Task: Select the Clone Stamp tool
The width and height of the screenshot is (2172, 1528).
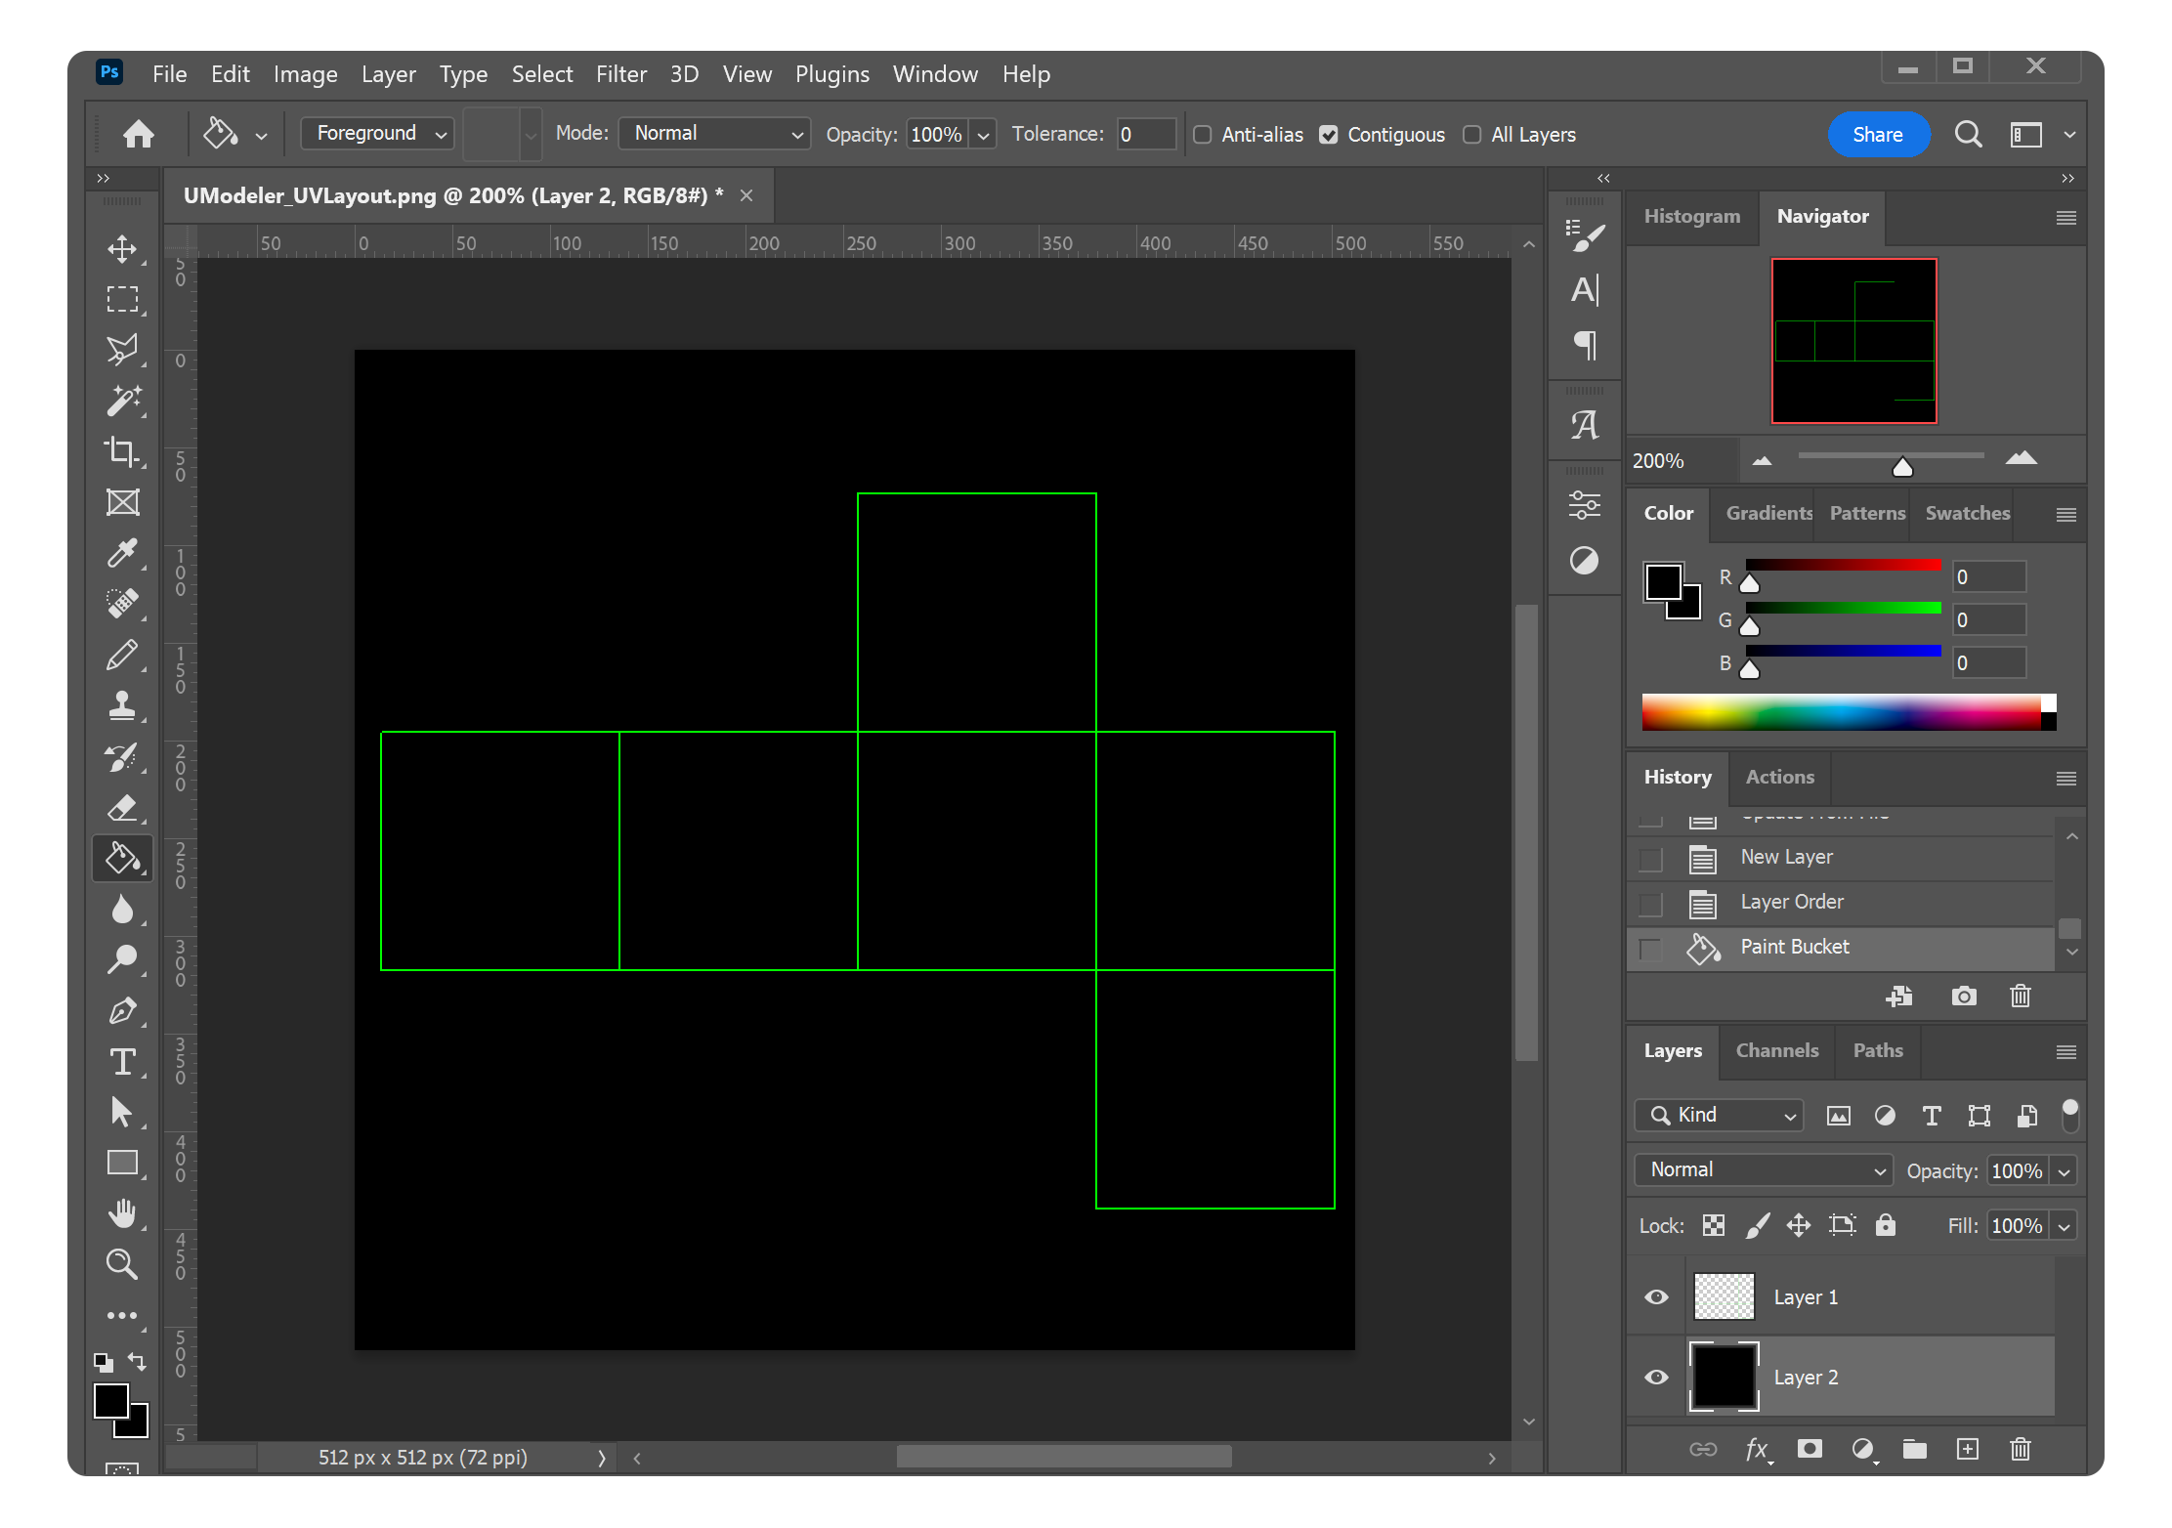Action: 122,705
